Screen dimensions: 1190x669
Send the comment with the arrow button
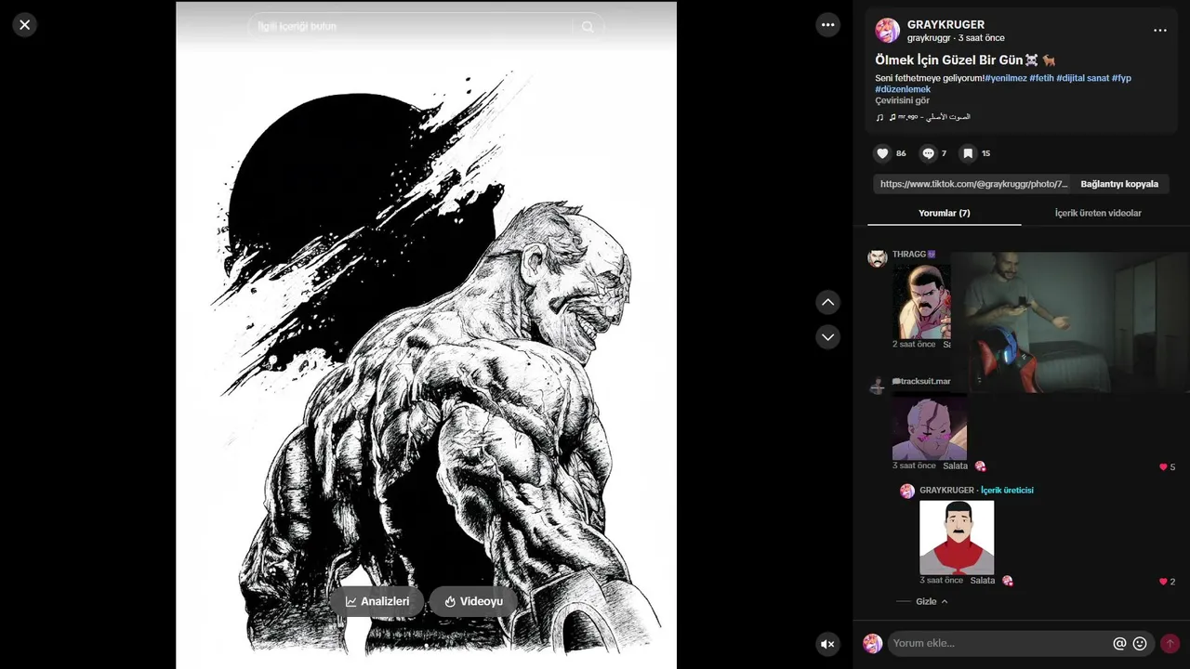coord(1170,643)
